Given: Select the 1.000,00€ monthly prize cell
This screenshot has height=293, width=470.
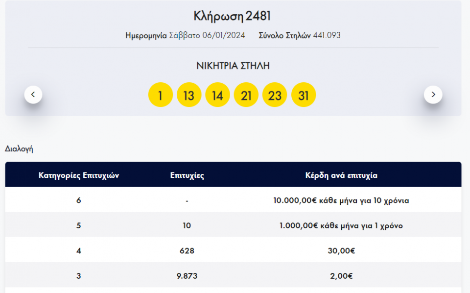Looking at the screenshot, I should 341,226.
